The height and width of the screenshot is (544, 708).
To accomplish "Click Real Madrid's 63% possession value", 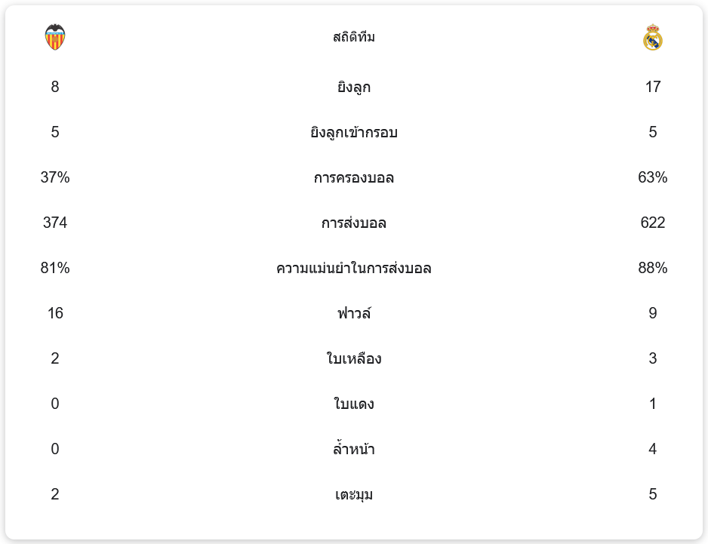I will [x=653, y=177].
